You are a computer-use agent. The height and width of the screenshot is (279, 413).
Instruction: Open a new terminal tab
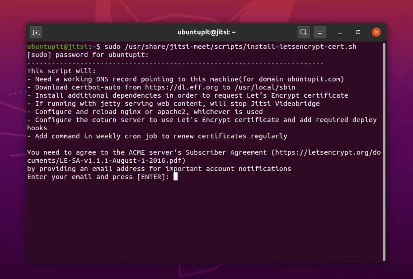36,32
